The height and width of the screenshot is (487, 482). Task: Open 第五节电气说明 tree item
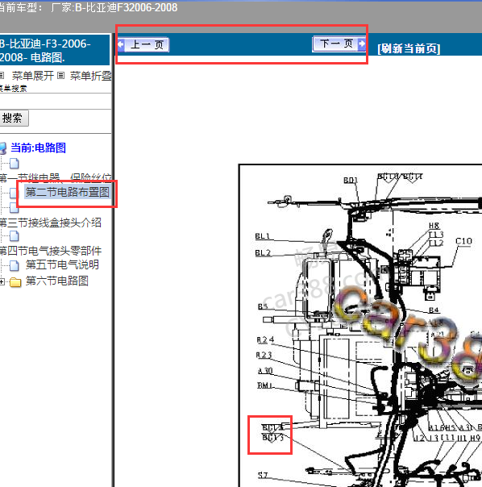point(62,264)
